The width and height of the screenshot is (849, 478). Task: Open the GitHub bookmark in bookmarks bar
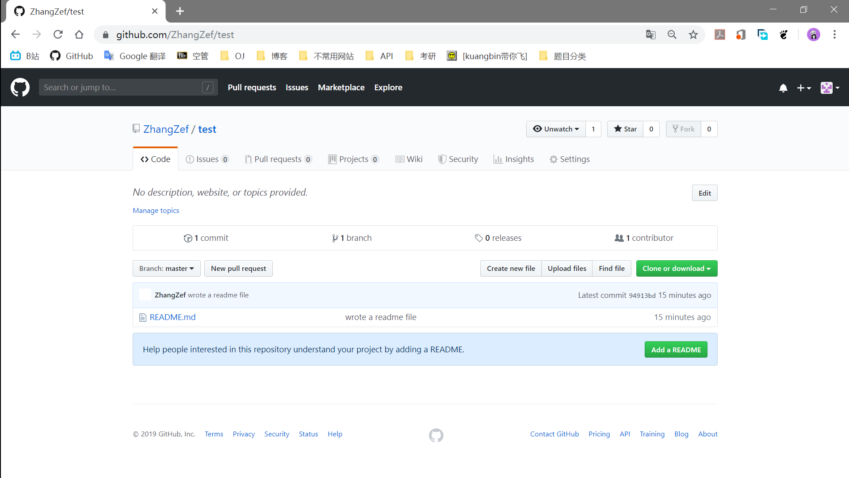pos(71,56)
